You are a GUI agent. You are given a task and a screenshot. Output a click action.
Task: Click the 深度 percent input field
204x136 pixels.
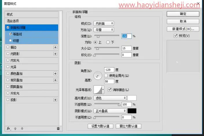click(x=126, y=36)
